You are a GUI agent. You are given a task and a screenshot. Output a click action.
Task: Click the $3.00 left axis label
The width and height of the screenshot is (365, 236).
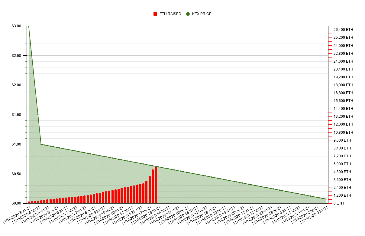[16, 26]
